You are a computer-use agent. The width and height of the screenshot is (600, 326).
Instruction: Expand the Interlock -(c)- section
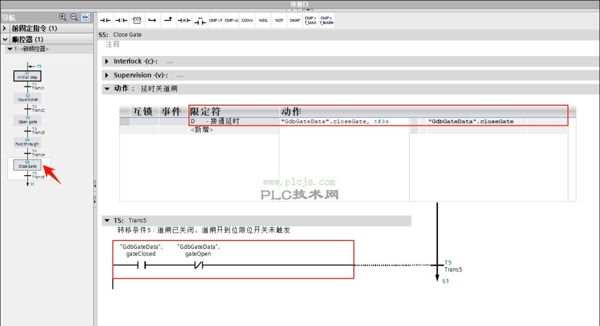107,61
